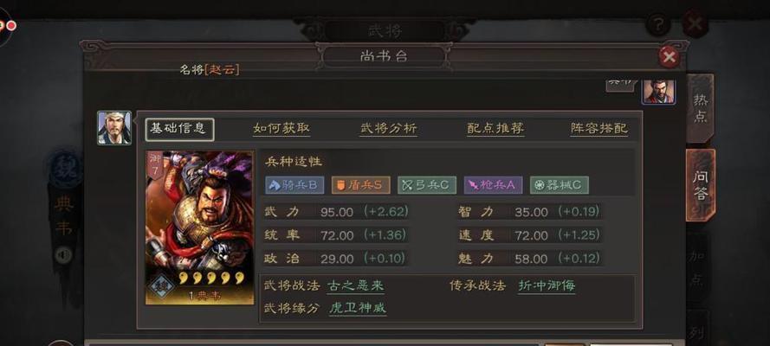Close the 尚书台 dialog
Image resolution: width=770 pixels, height=346 pixels.
click(x=669, y=57)
